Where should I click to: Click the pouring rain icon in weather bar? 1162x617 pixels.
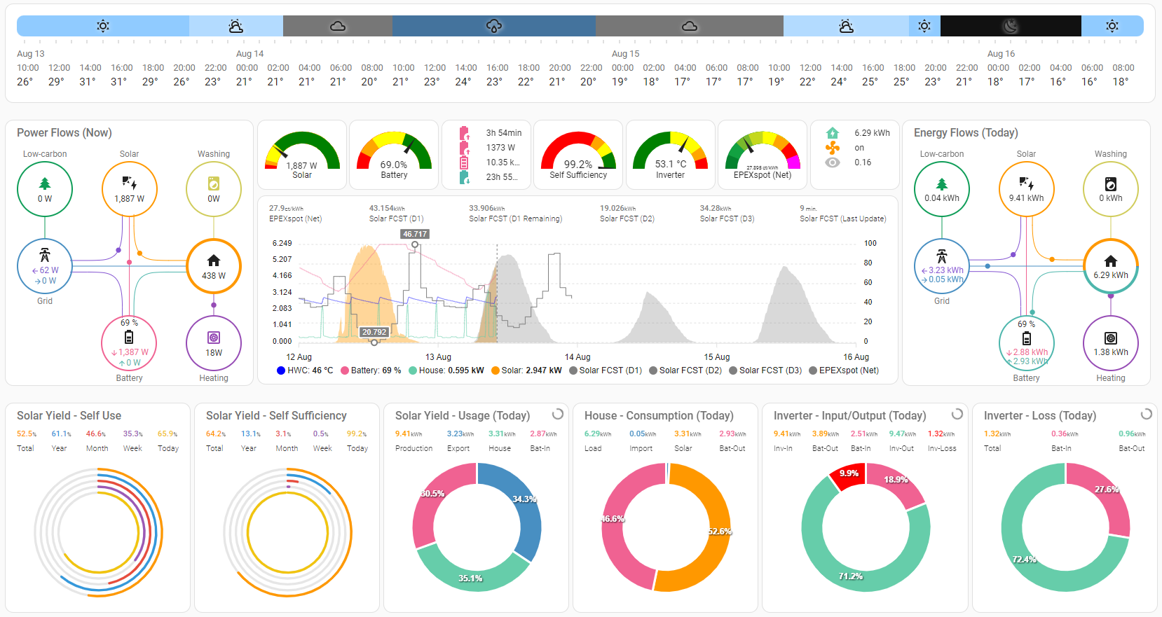coord(494,26)
